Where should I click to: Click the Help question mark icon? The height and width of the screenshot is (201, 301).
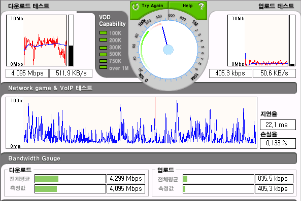pyautogui.click(x=201, y=6)
